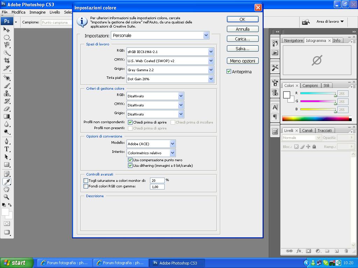Open the Livello menu
The height and width of the screenshot is (268, 358).
pos(55,12)
